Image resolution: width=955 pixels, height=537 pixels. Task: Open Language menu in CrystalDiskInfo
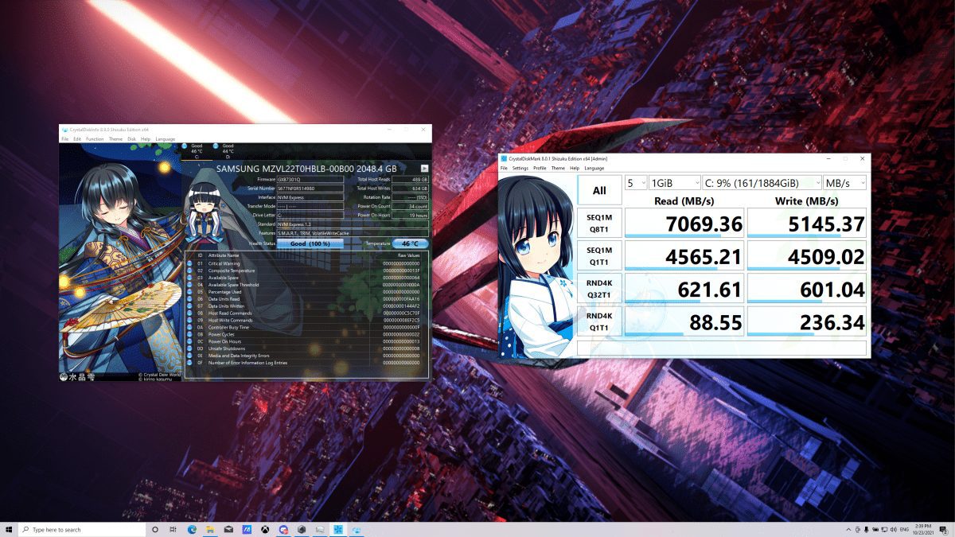click(165, 139)
